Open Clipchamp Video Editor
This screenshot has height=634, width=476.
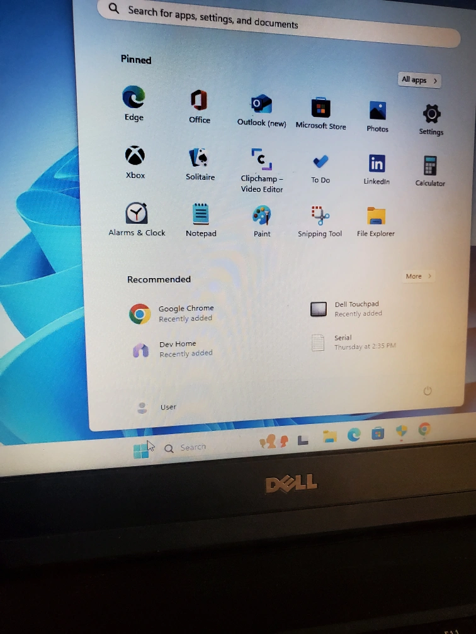(x=261, y=162)
